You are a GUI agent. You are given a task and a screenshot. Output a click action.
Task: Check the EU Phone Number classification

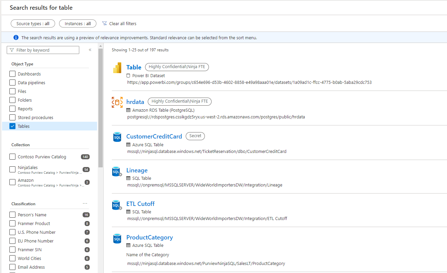tap(12, 241)
